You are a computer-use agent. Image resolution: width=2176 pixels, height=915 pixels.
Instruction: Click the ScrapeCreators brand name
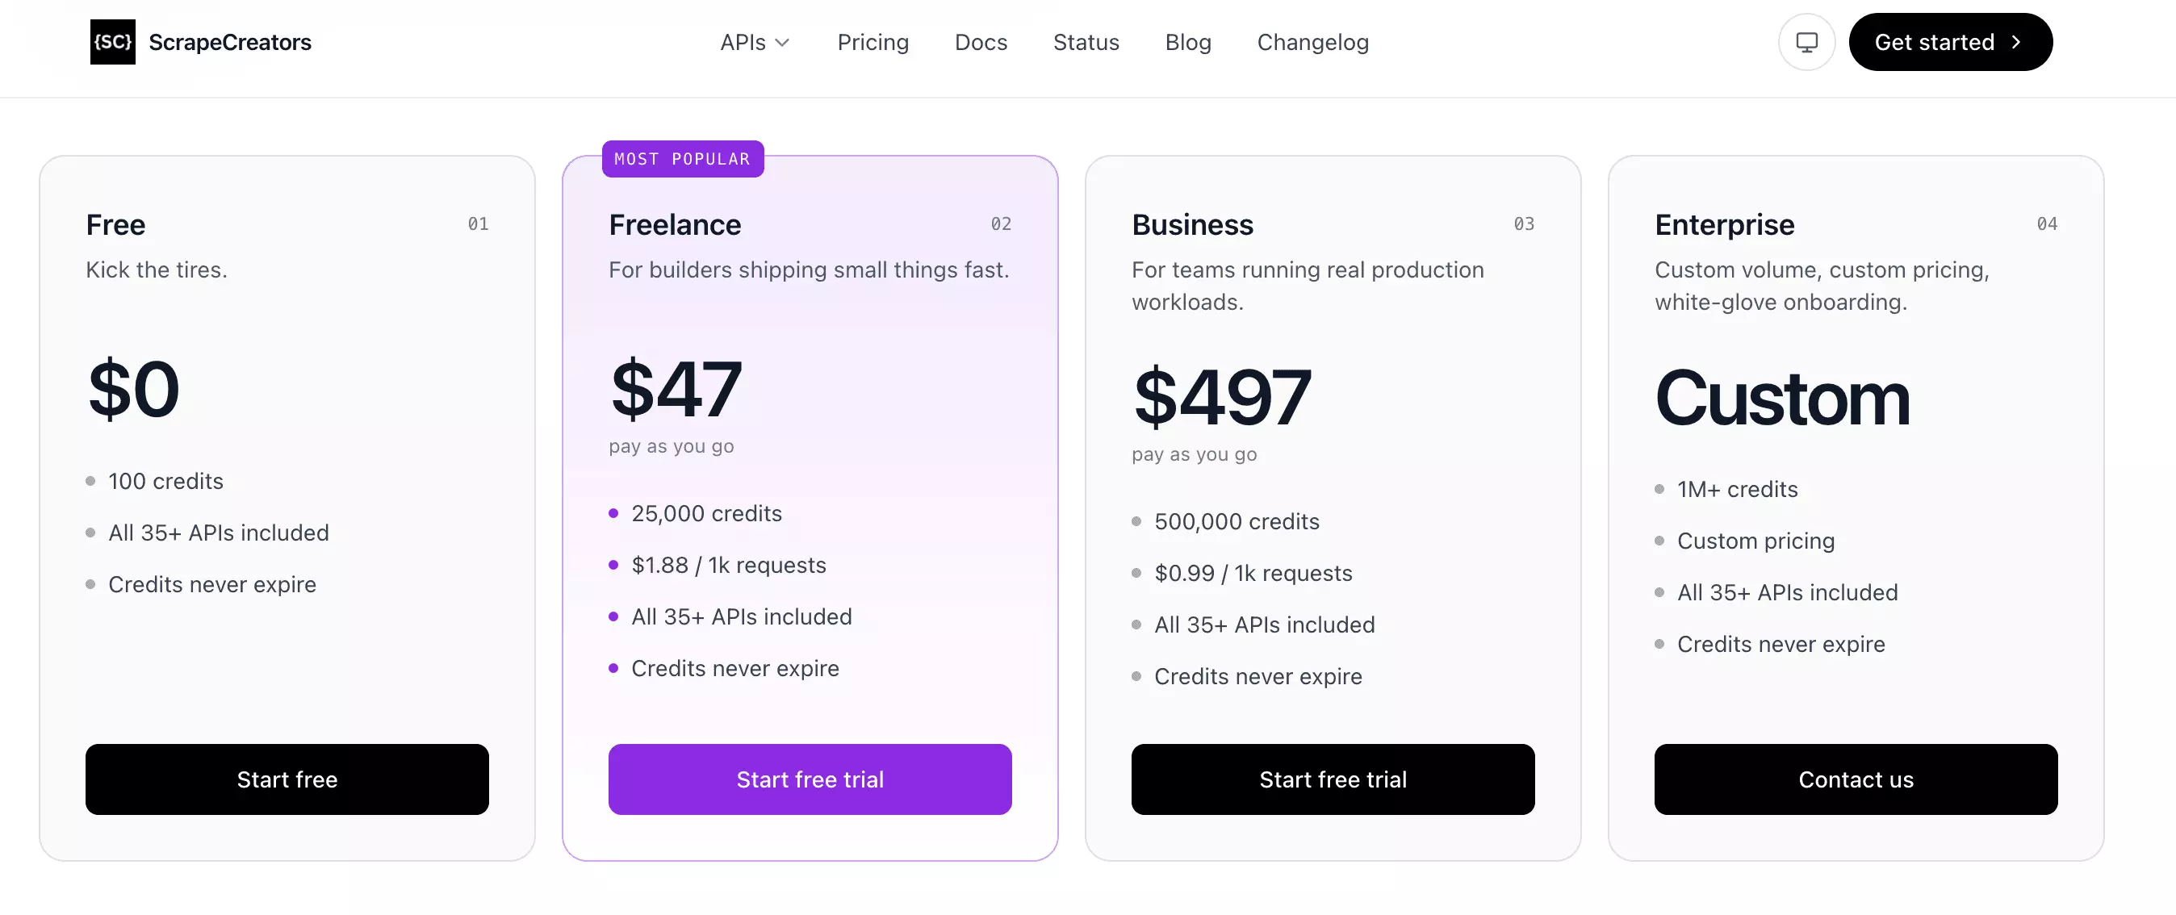coord(230,42)
